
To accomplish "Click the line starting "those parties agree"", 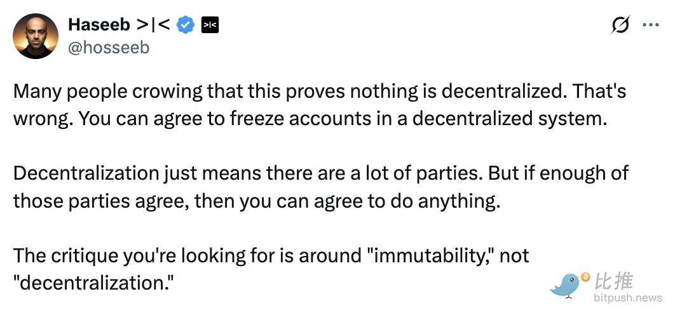I will (254, 201).
